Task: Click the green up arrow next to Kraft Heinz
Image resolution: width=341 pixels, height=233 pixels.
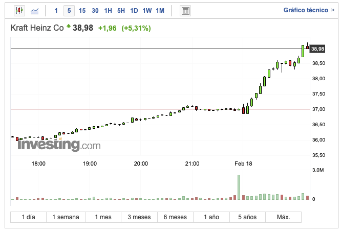Action: 69,26
